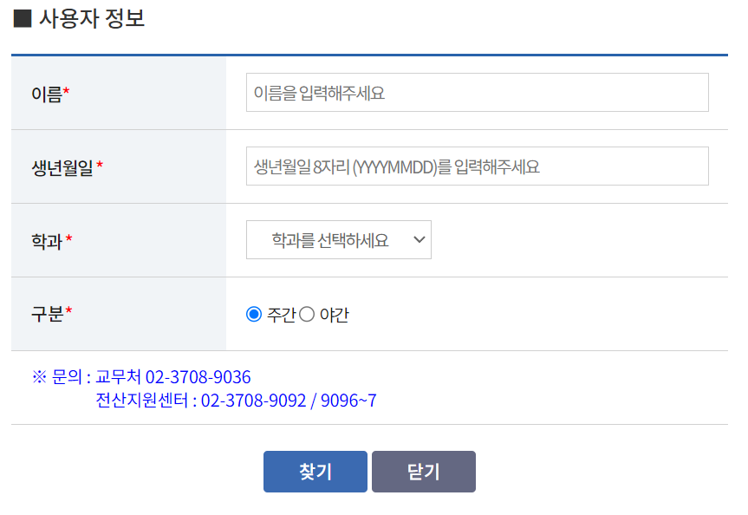Click the 생년월일 YYYYMMDD input box

[x=477, y=166]
